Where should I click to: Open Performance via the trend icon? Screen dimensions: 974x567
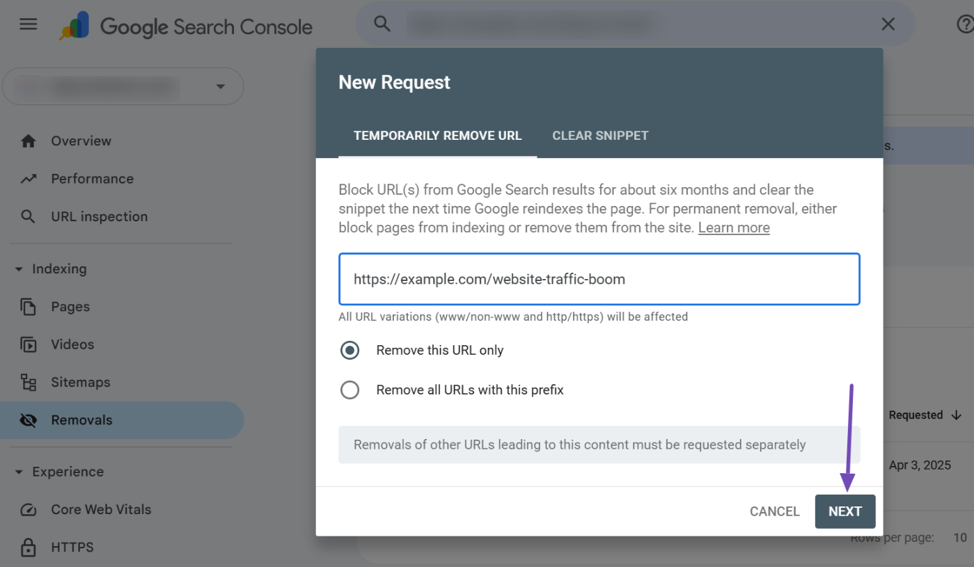click(29, 179)
